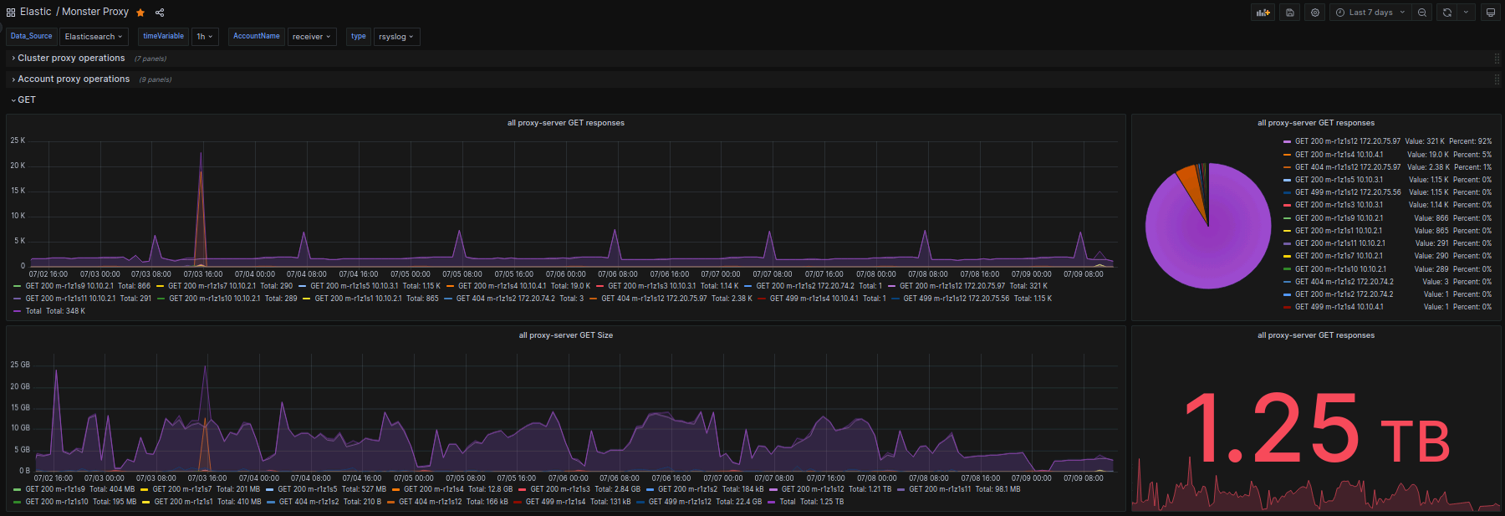Image resolution: width=1505 pixels, height=516 pixels.
Task: Expand the Cluster proxy operations row
Action: click(x=71, y=59)
